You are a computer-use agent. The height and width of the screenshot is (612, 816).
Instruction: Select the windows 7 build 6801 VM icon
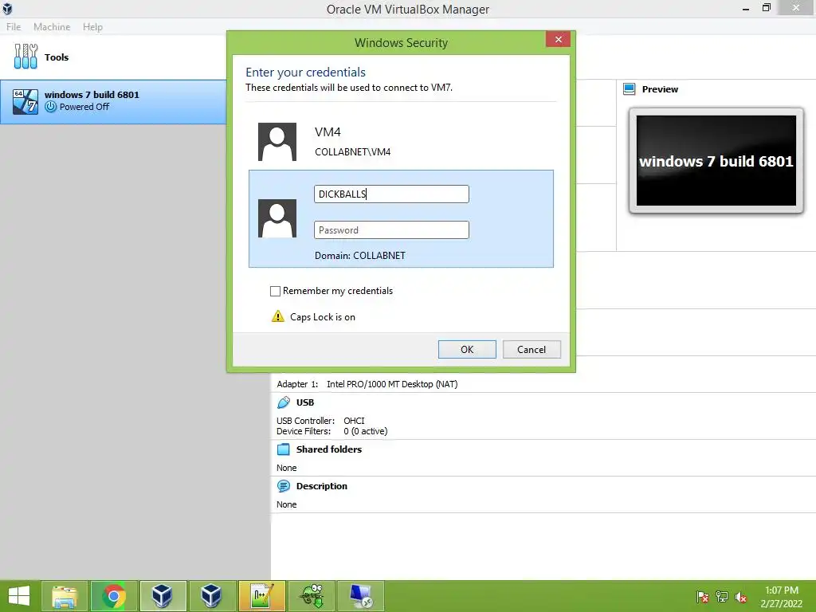[25, 101]
